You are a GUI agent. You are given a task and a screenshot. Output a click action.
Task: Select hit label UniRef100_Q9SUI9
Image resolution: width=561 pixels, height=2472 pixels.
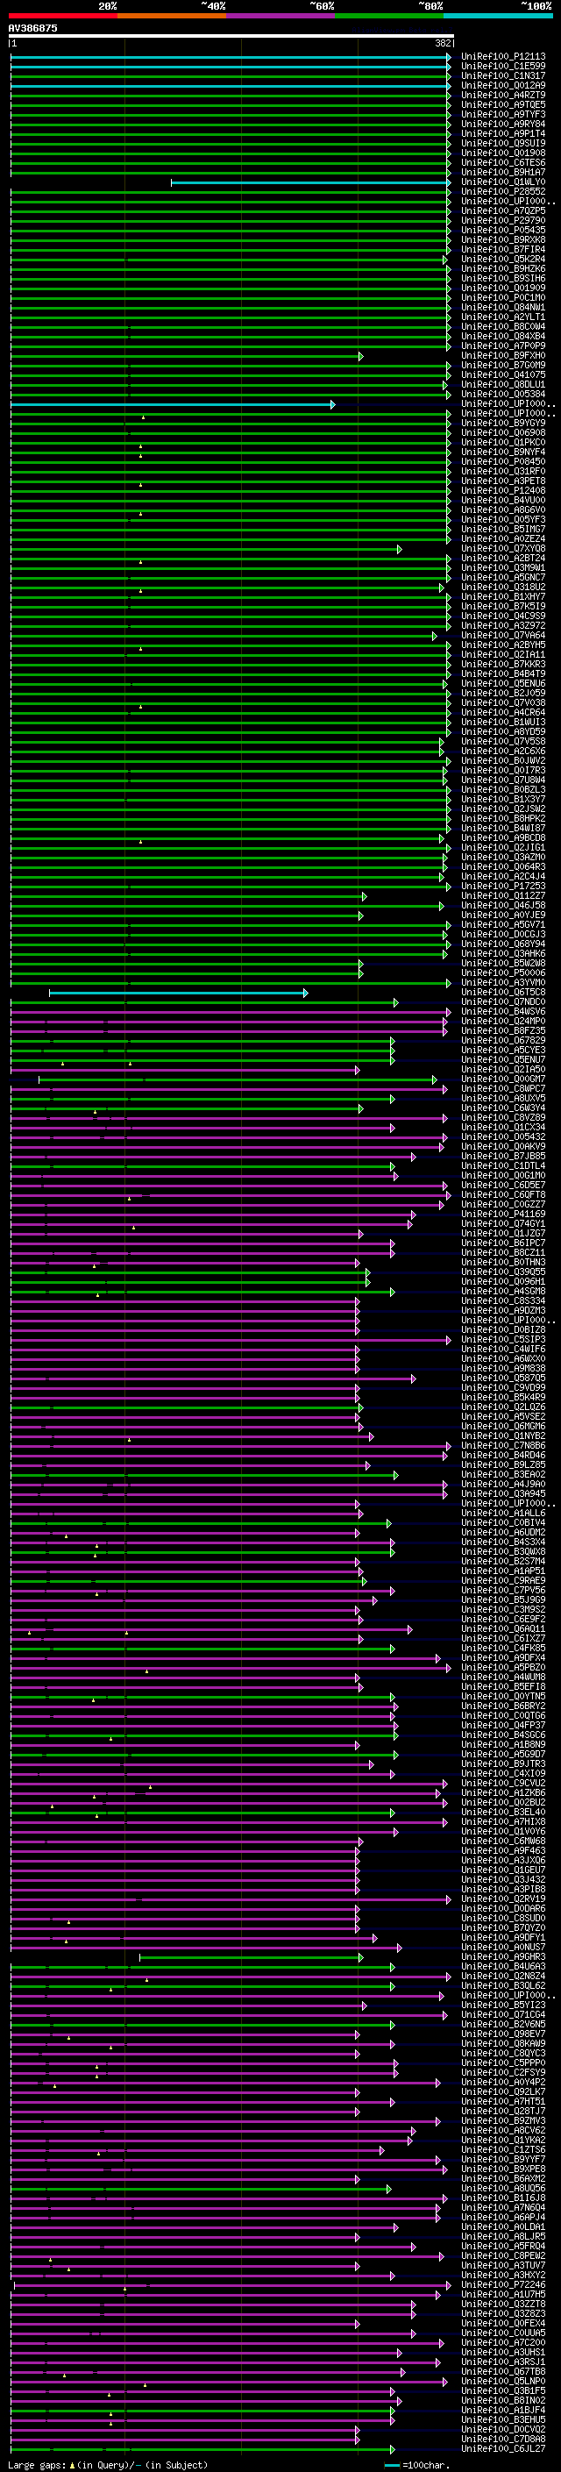pyautogui.click(x=503, y=144)
